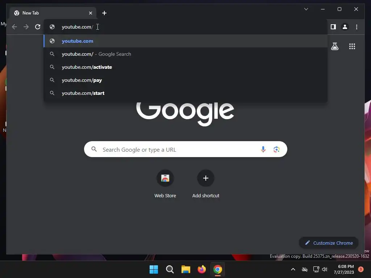Click the cloud sync tray icon

pos(305,269)
